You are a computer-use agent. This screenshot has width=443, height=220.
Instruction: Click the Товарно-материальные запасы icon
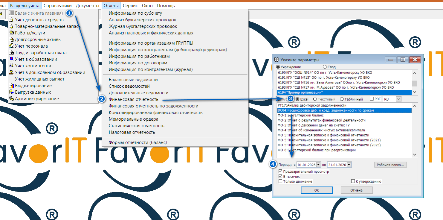click(x=11, y=26)
